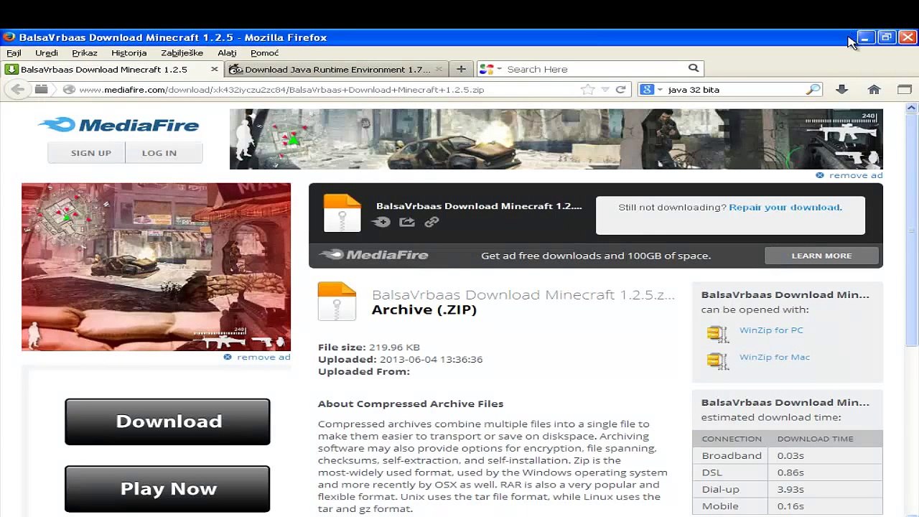Viewport: 919px width, 517px height.
Task: Go to the Firefox home page icon
Action: tap(874, 90)
